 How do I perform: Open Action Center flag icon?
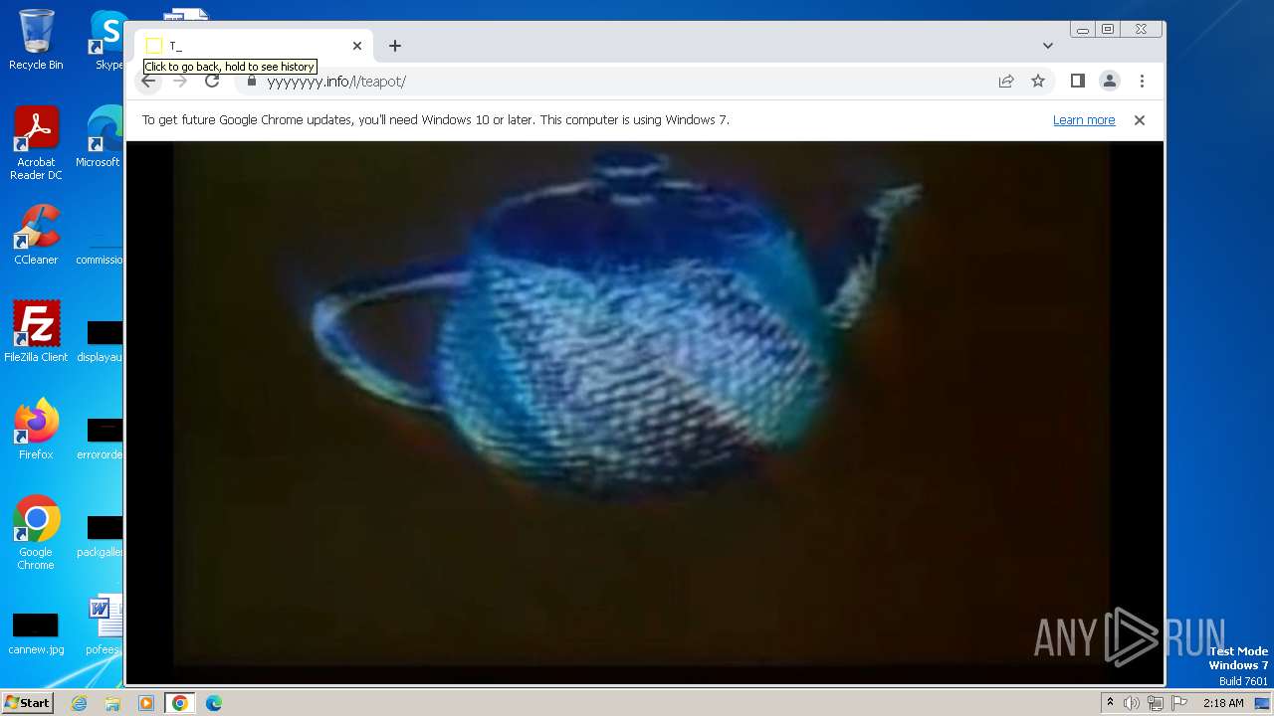pos(1179,703)
